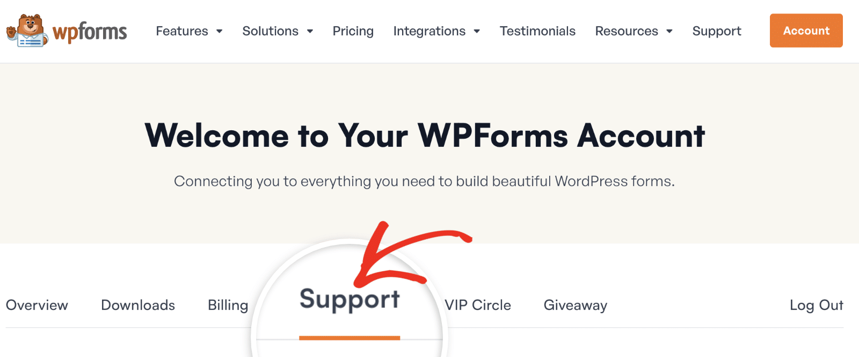Switch to the Overview tab
This screenshot has height=357, width=859.
click(x=36, y=305)
